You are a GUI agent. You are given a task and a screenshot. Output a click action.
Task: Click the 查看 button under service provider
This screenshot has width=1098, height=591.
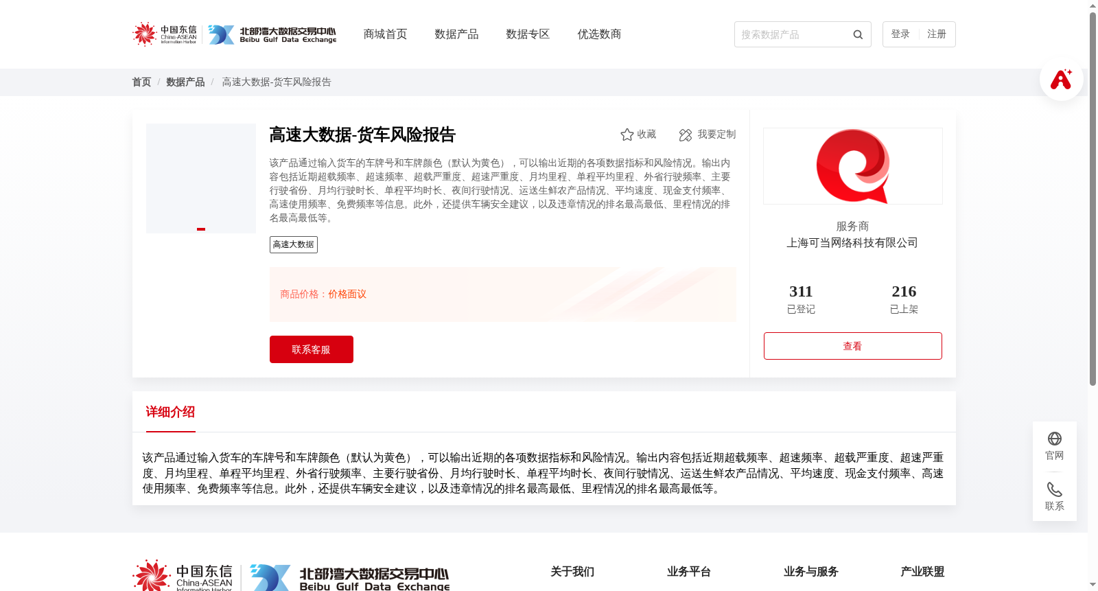coord(853,346)
